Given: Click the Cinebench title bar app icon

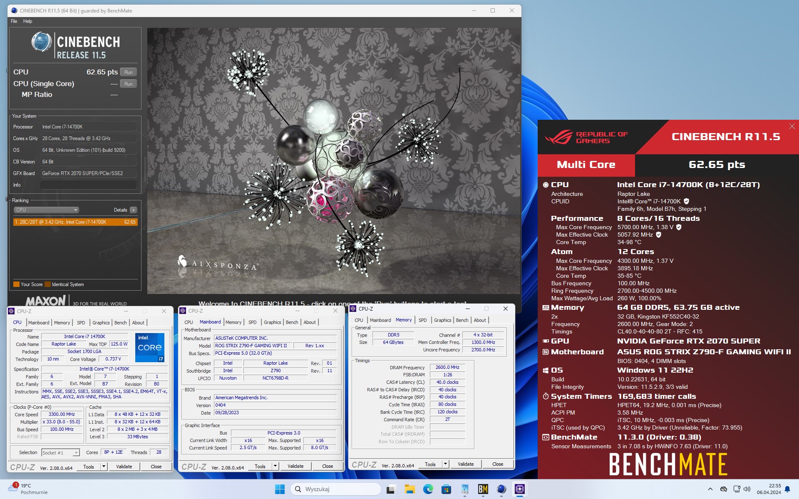Looking at the screenshot, I should click(x=15, y=10).
